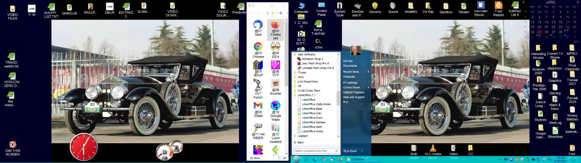
Task: Click Run... in the Start menu
Action: (347, 102)
